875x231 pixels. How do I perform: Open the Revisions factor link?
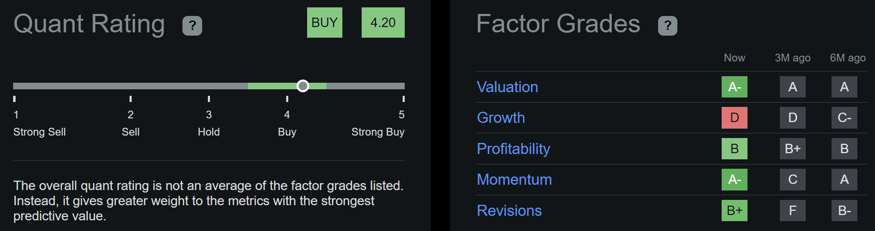[509, 211]
